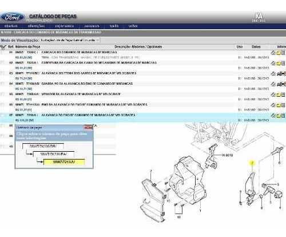286x237 pixels.
Task: Check the box for part row 05
Action: tap(2, 94)
